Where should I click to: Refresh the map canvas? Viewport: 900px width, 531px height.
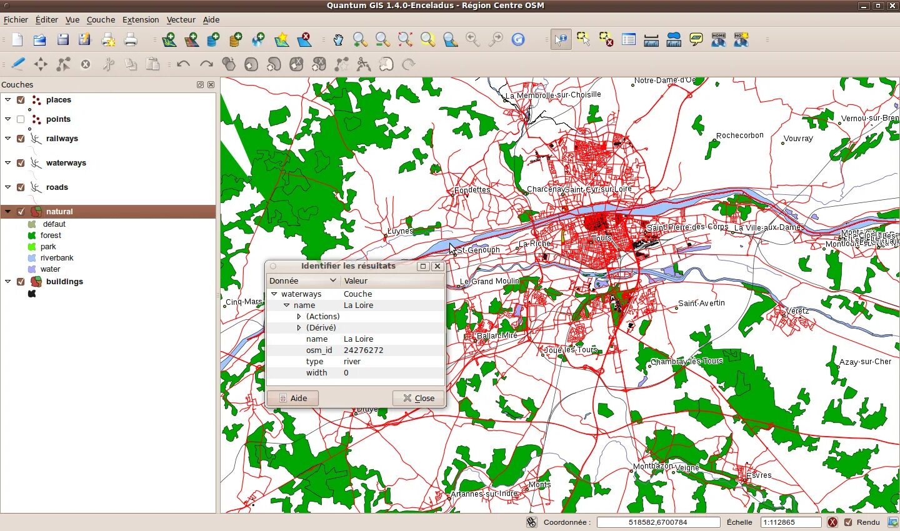click(x=518, y=40)
